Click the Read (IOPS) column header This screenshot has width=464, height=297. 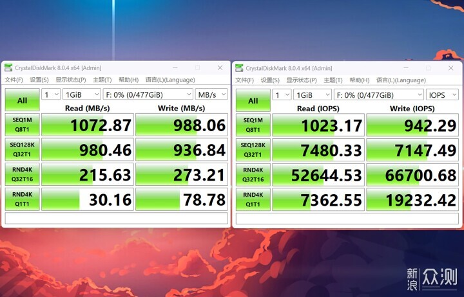pos(318,109)
